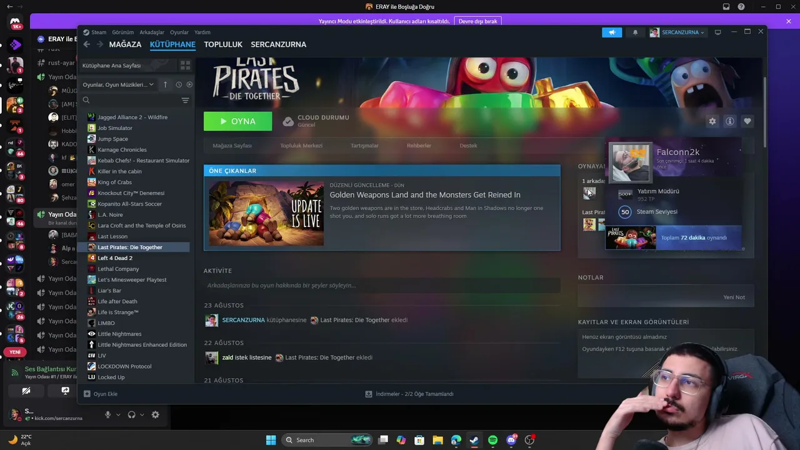Switch Steam to Big Picture mode icon
The height and width of the screenshot is (450, 800).
pos(718,32)
